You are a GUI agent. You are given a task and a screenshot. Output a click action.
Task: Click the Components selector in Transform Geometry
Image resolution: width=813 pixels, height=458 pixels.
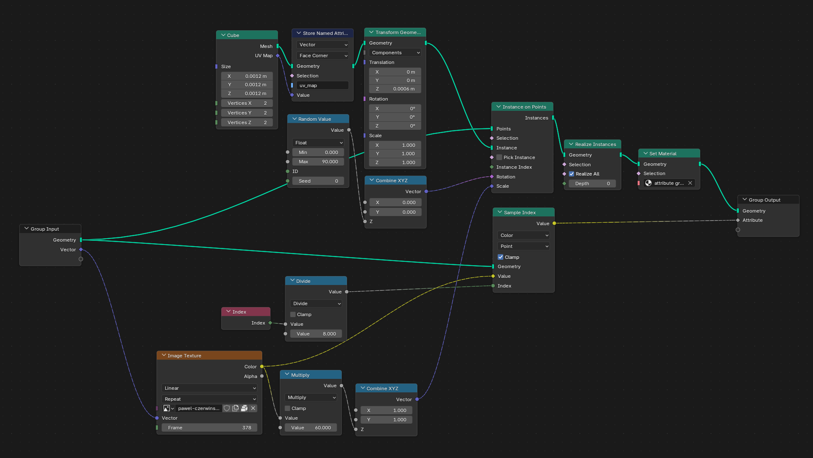point(395,53)
